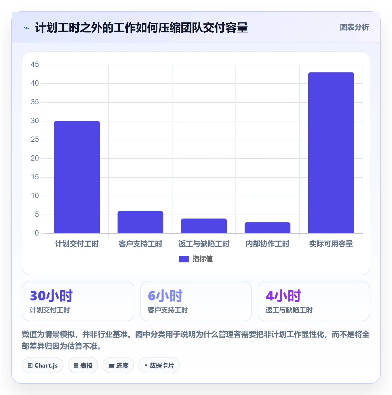Image resolution: width=392 pixels, height=395 pixels.
Task: Select the 客户支持工时 bar in chart
Action: pos(140,222)
